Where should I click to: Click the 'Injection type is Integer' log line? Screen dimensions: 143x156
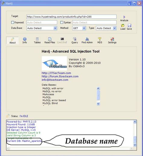(21, 127)
